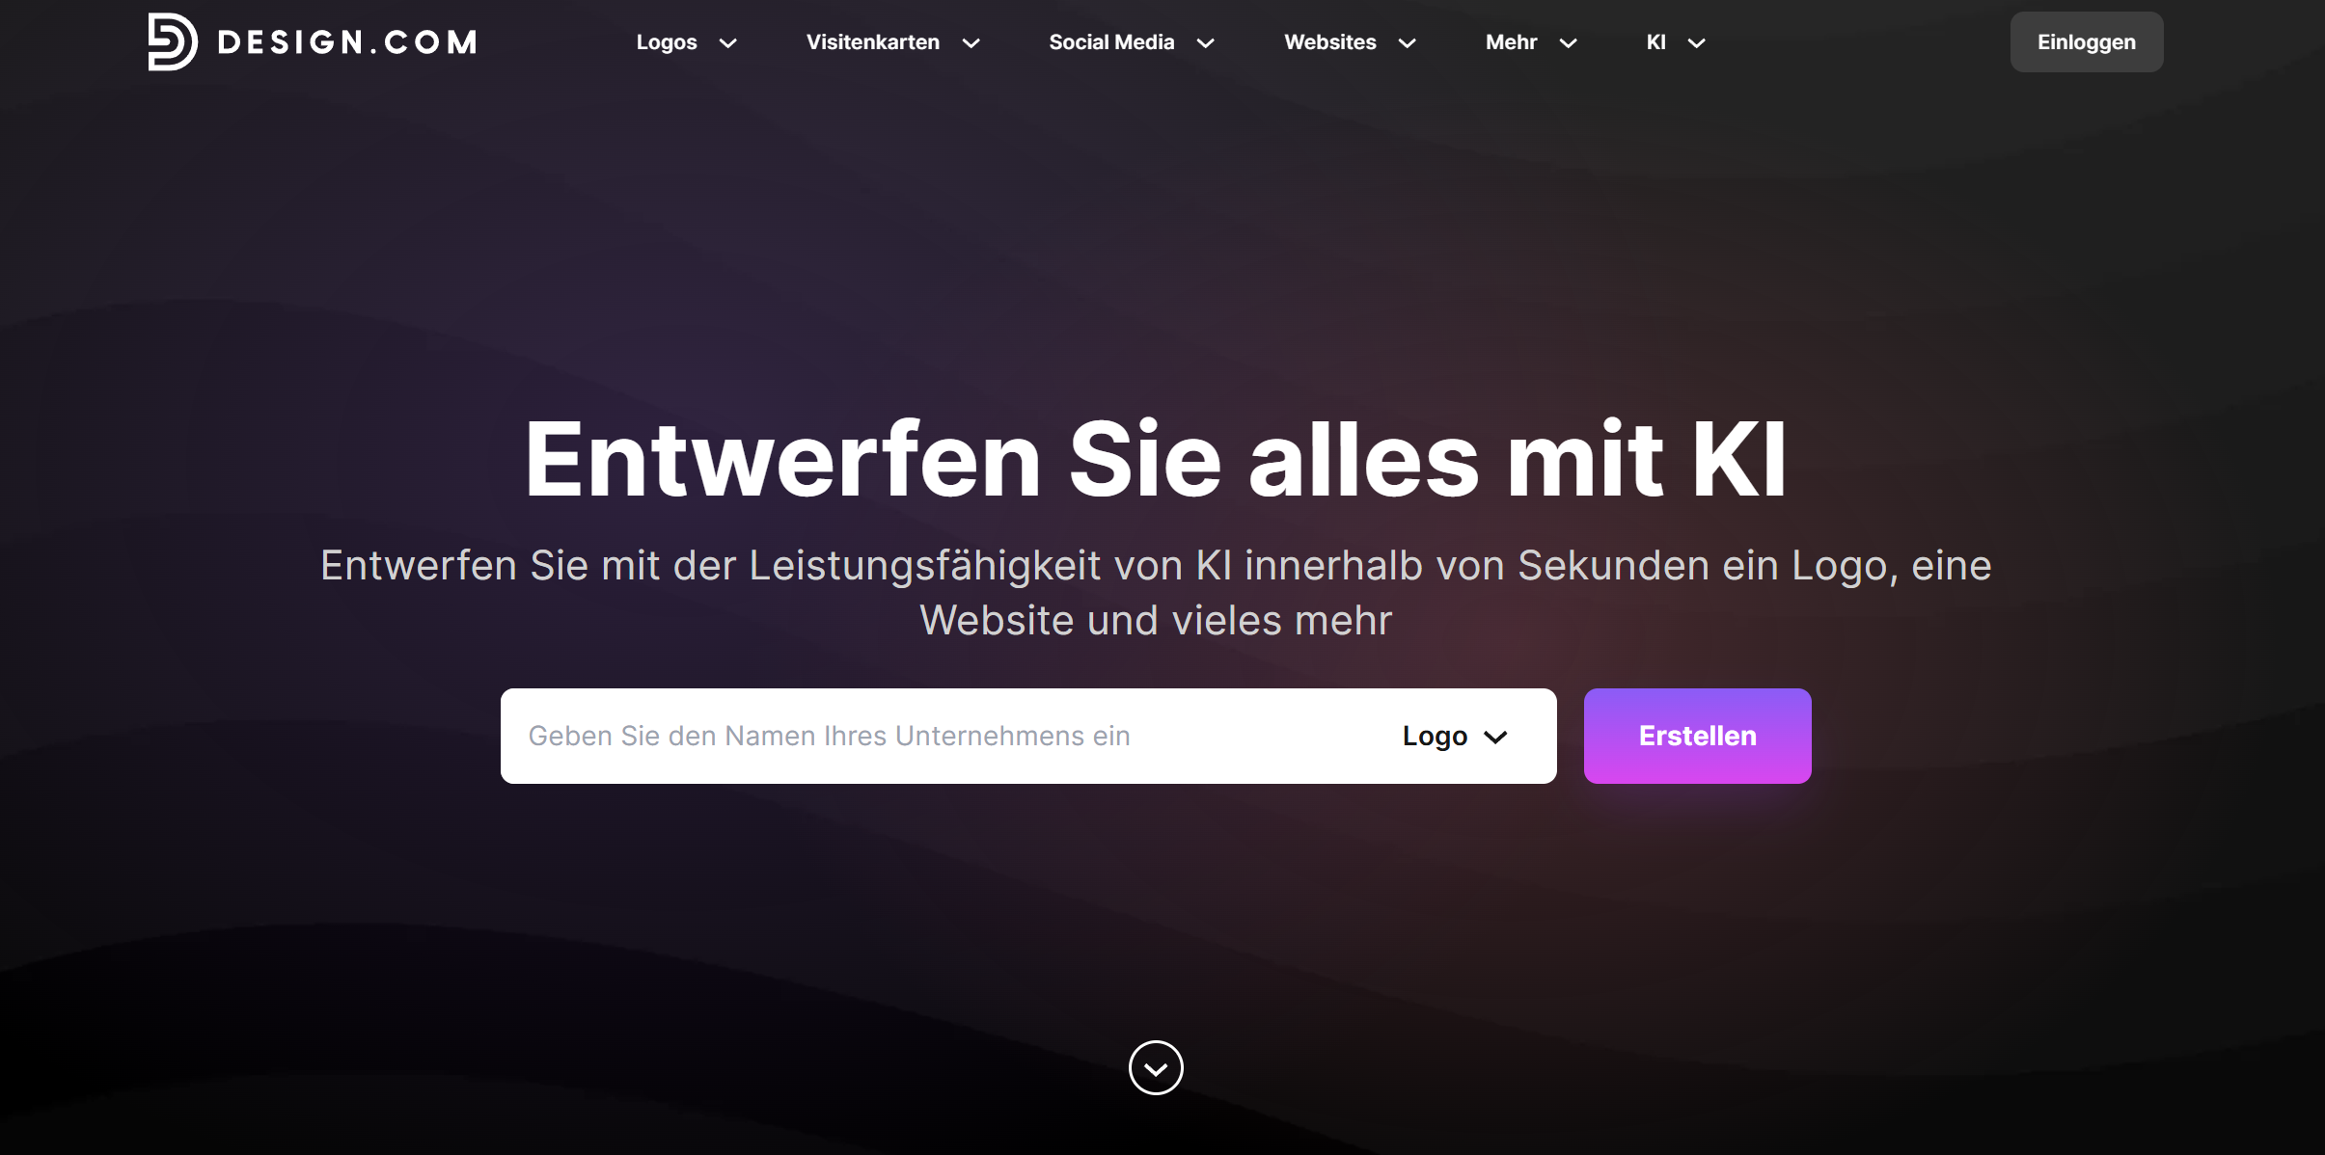Image resolution: width=2325 pixels, height=1155 pixels.
Task: Click the chevron next to Mehr
Action: (x=1569, y=43)
